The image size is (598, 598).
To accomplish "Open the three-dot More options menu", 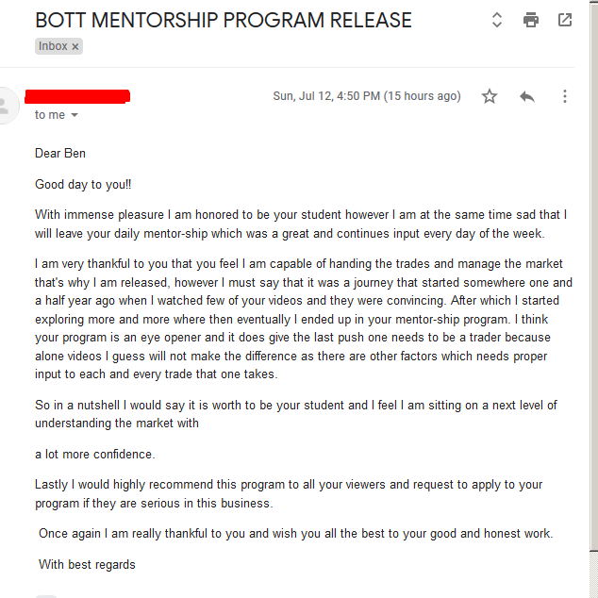I will [565, 96].
